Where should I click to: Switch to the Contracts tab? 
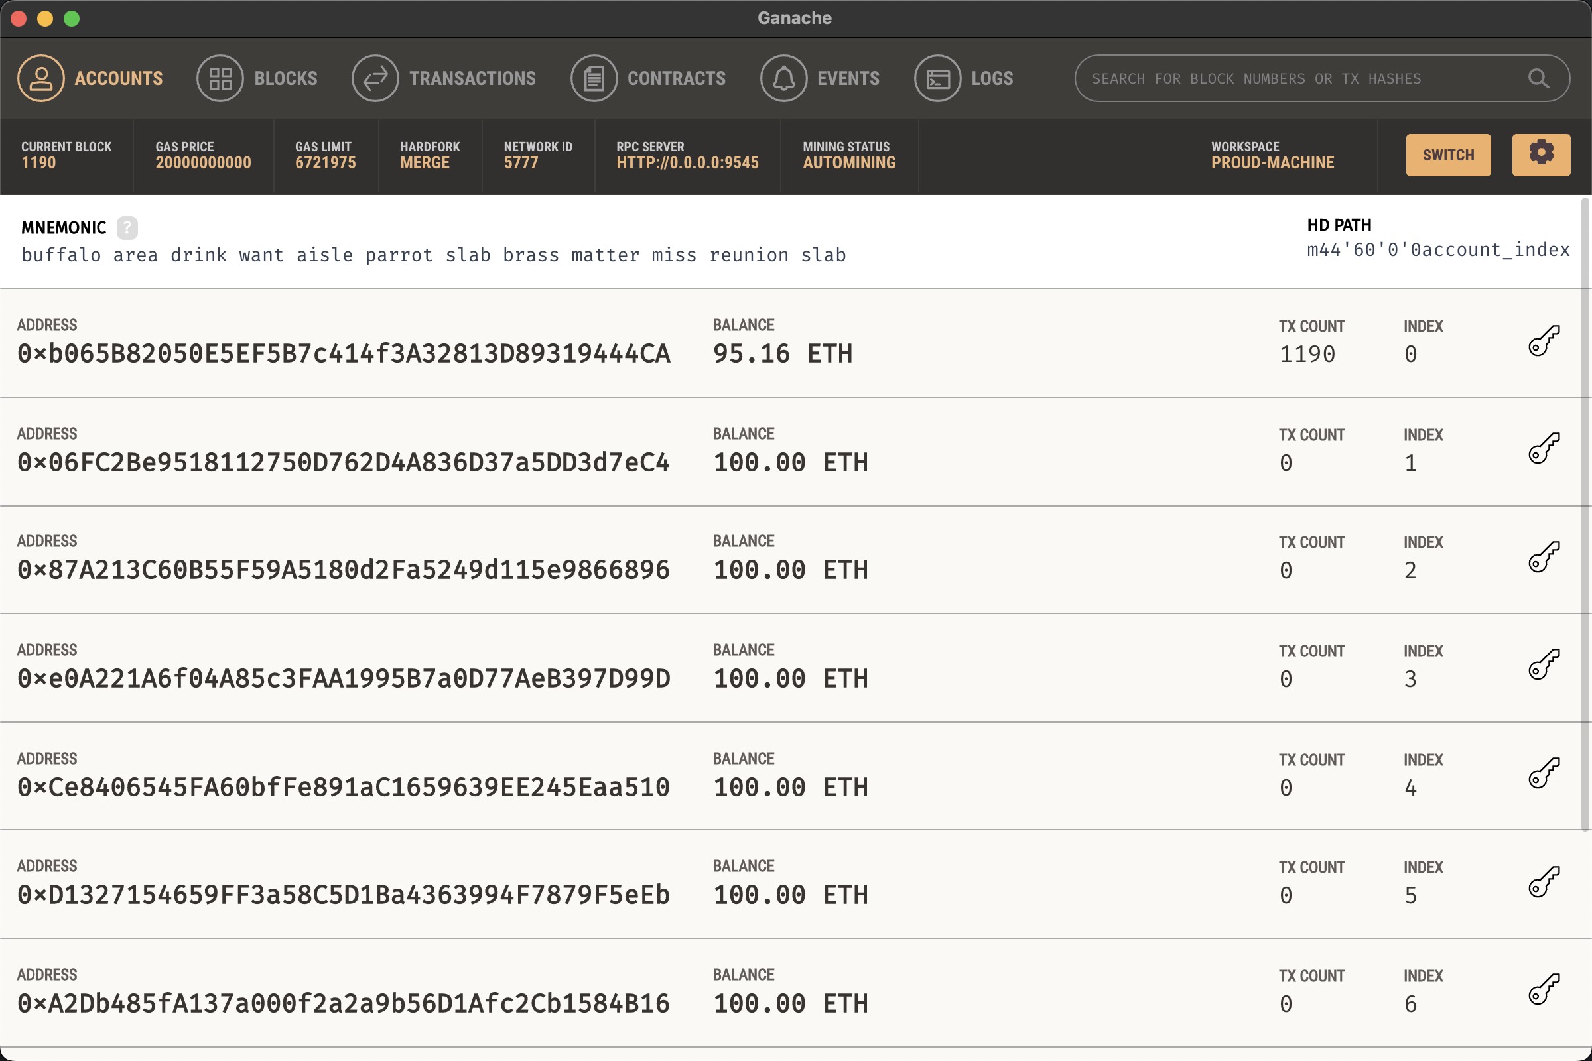(x=649, y=78)
